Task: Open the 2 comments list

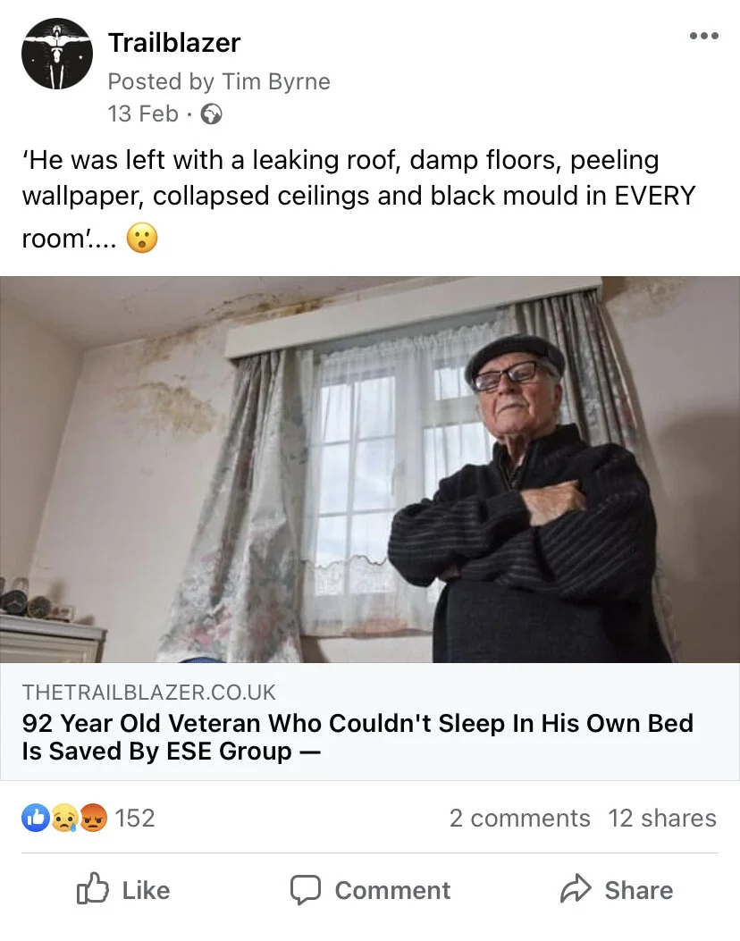Action: coord(520,818)
